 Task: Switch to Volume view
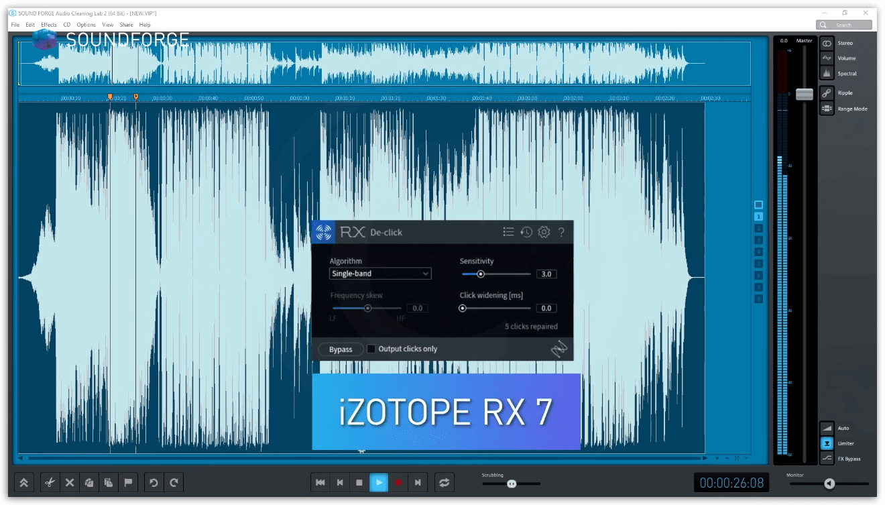827,58
